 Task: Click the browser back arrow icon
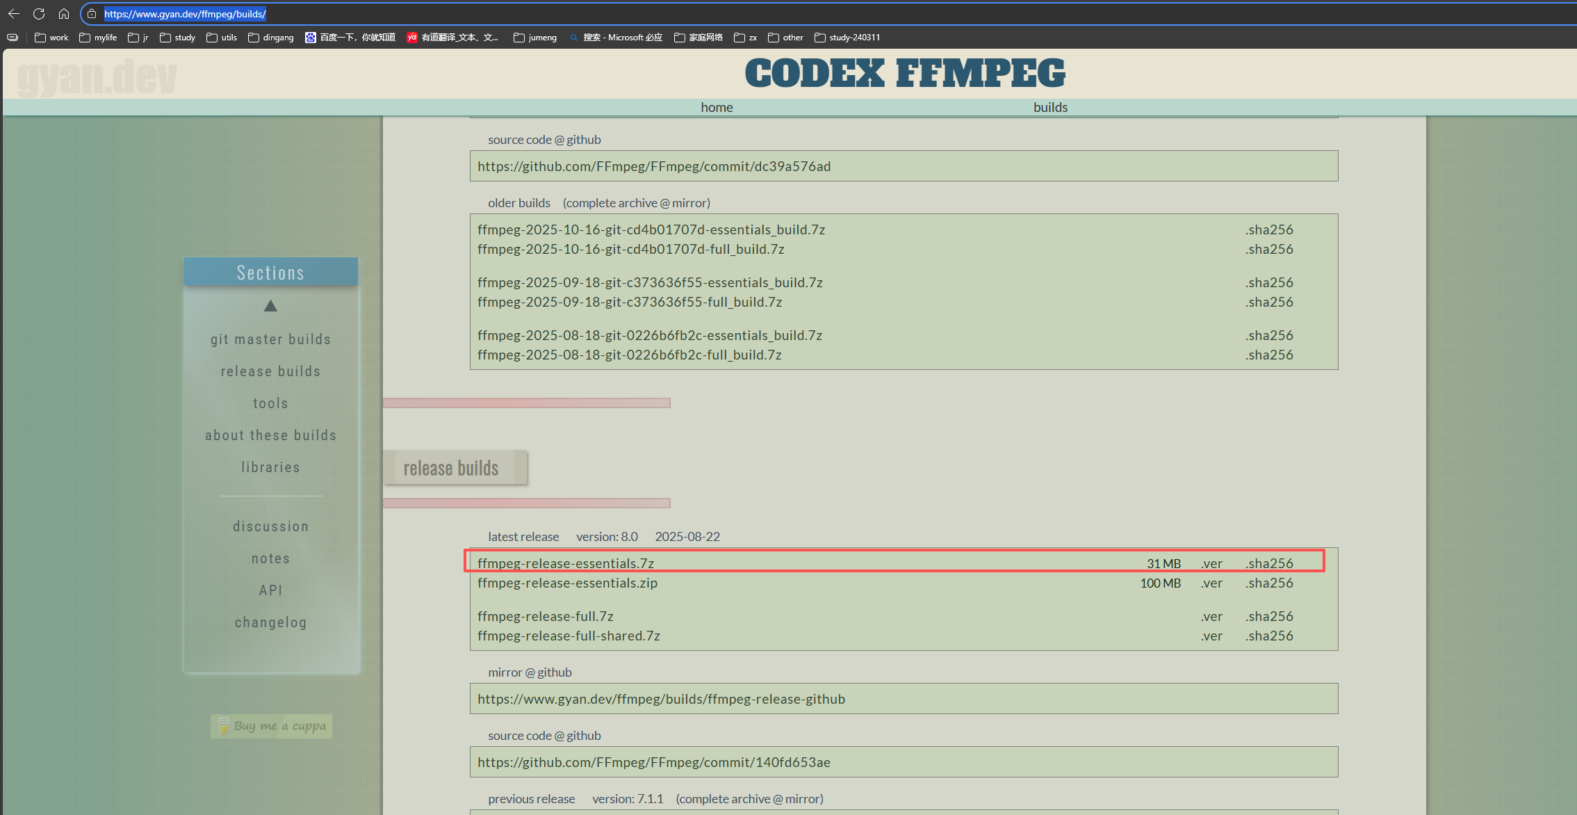[x=14, y=14]
